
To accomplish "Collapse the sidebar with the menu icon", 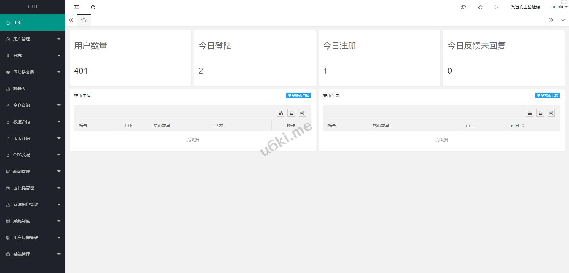I will point(76,7).
